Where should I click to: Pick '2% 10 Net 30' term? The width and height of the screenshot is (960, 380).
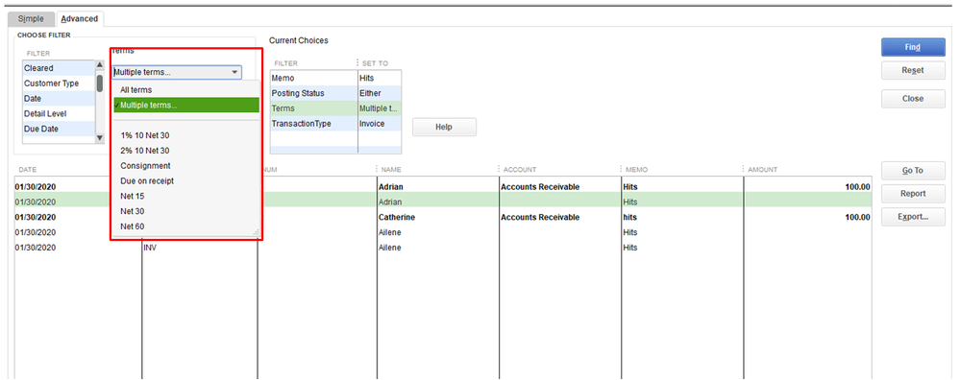pyautogui.click(x=186, y=151)
